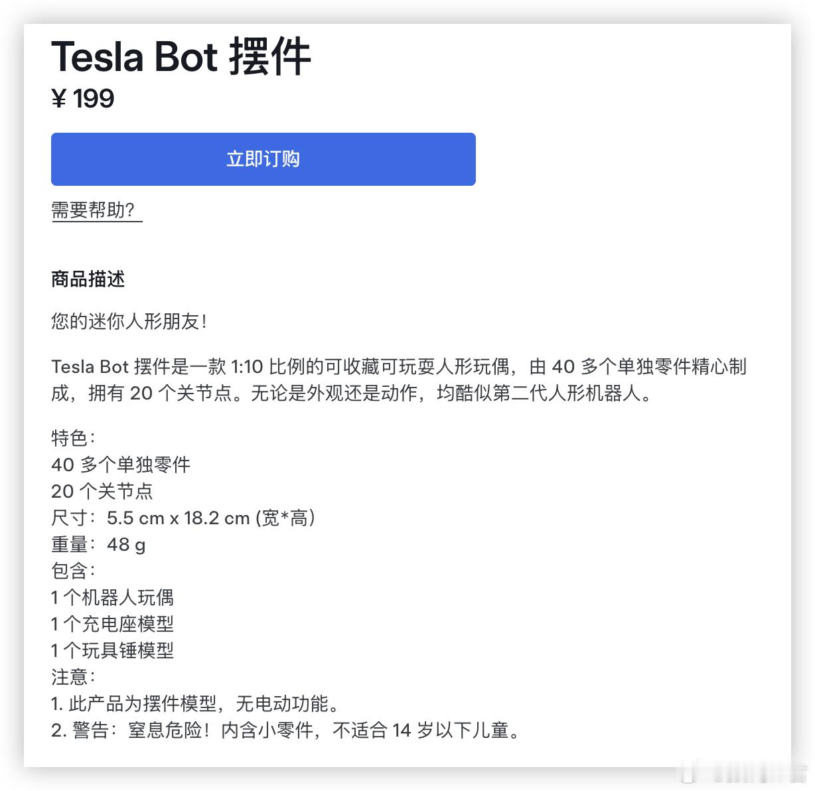Click the note about 无电动功能

196,703
